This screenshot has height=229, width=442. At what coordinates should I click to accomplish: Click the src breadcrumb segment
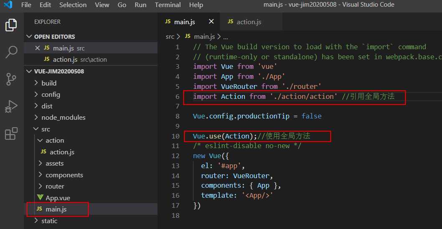click(x=170, y=37)
